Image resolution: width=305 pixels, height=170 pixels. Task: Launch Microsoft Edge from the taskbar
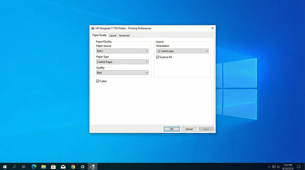[x=34, y=167]
